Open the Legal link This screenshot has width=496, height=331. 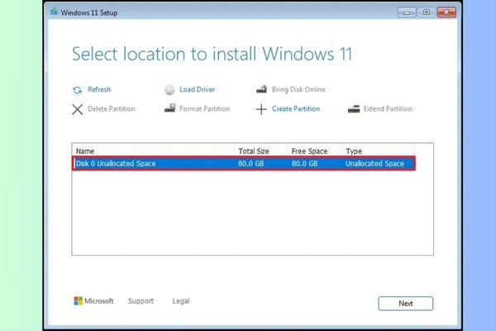[x=181, y=301]
